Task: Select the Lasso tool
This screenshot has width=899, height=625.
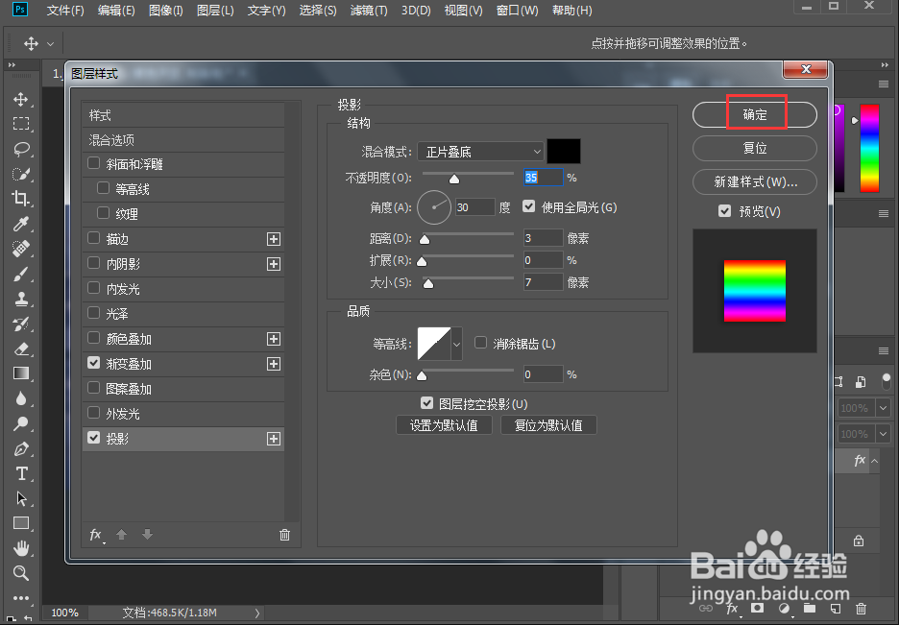Action: pyautogui.click(x=21, y=149)
